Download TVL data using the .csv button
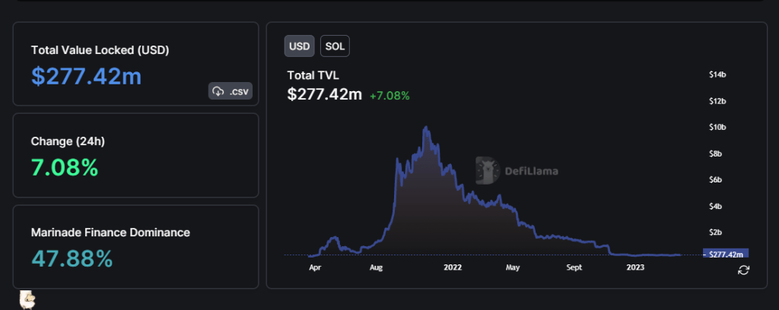 [x=231, y=91]
